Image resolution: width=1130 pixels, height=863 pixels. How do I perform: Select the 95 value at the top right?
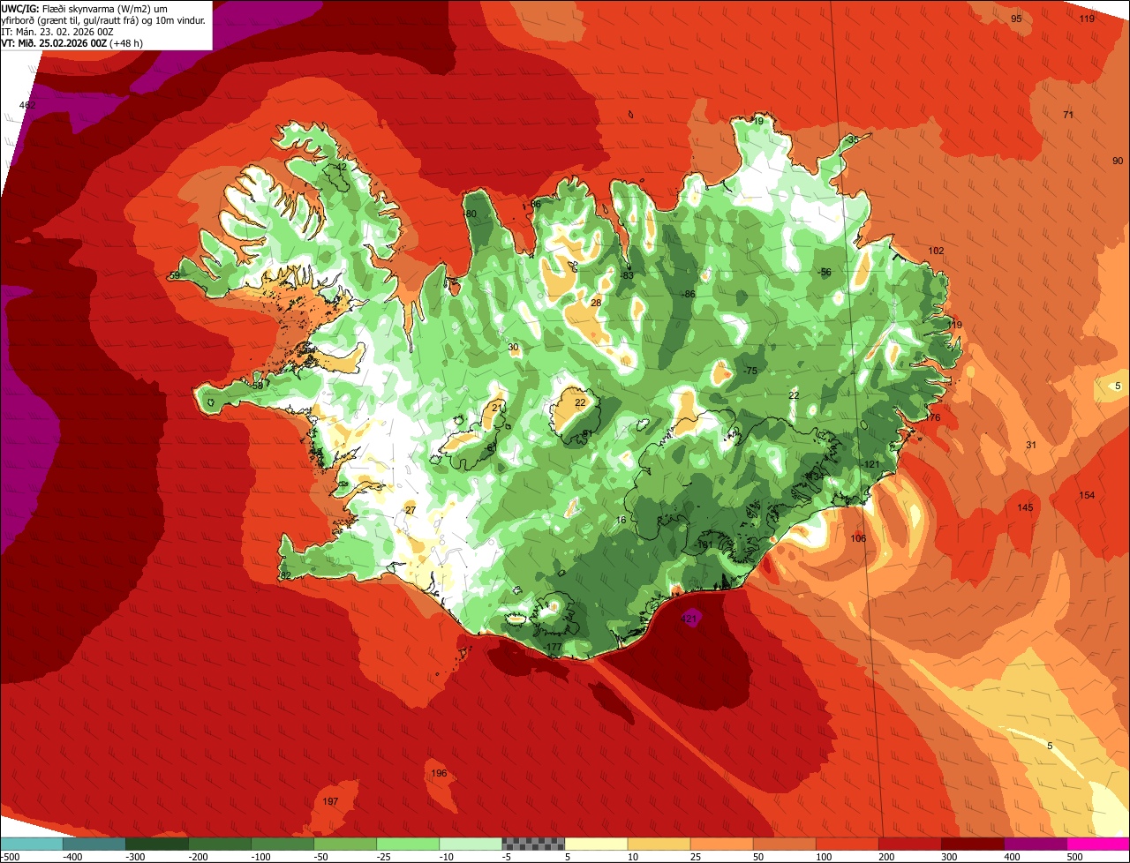(x=1016, y=19)
